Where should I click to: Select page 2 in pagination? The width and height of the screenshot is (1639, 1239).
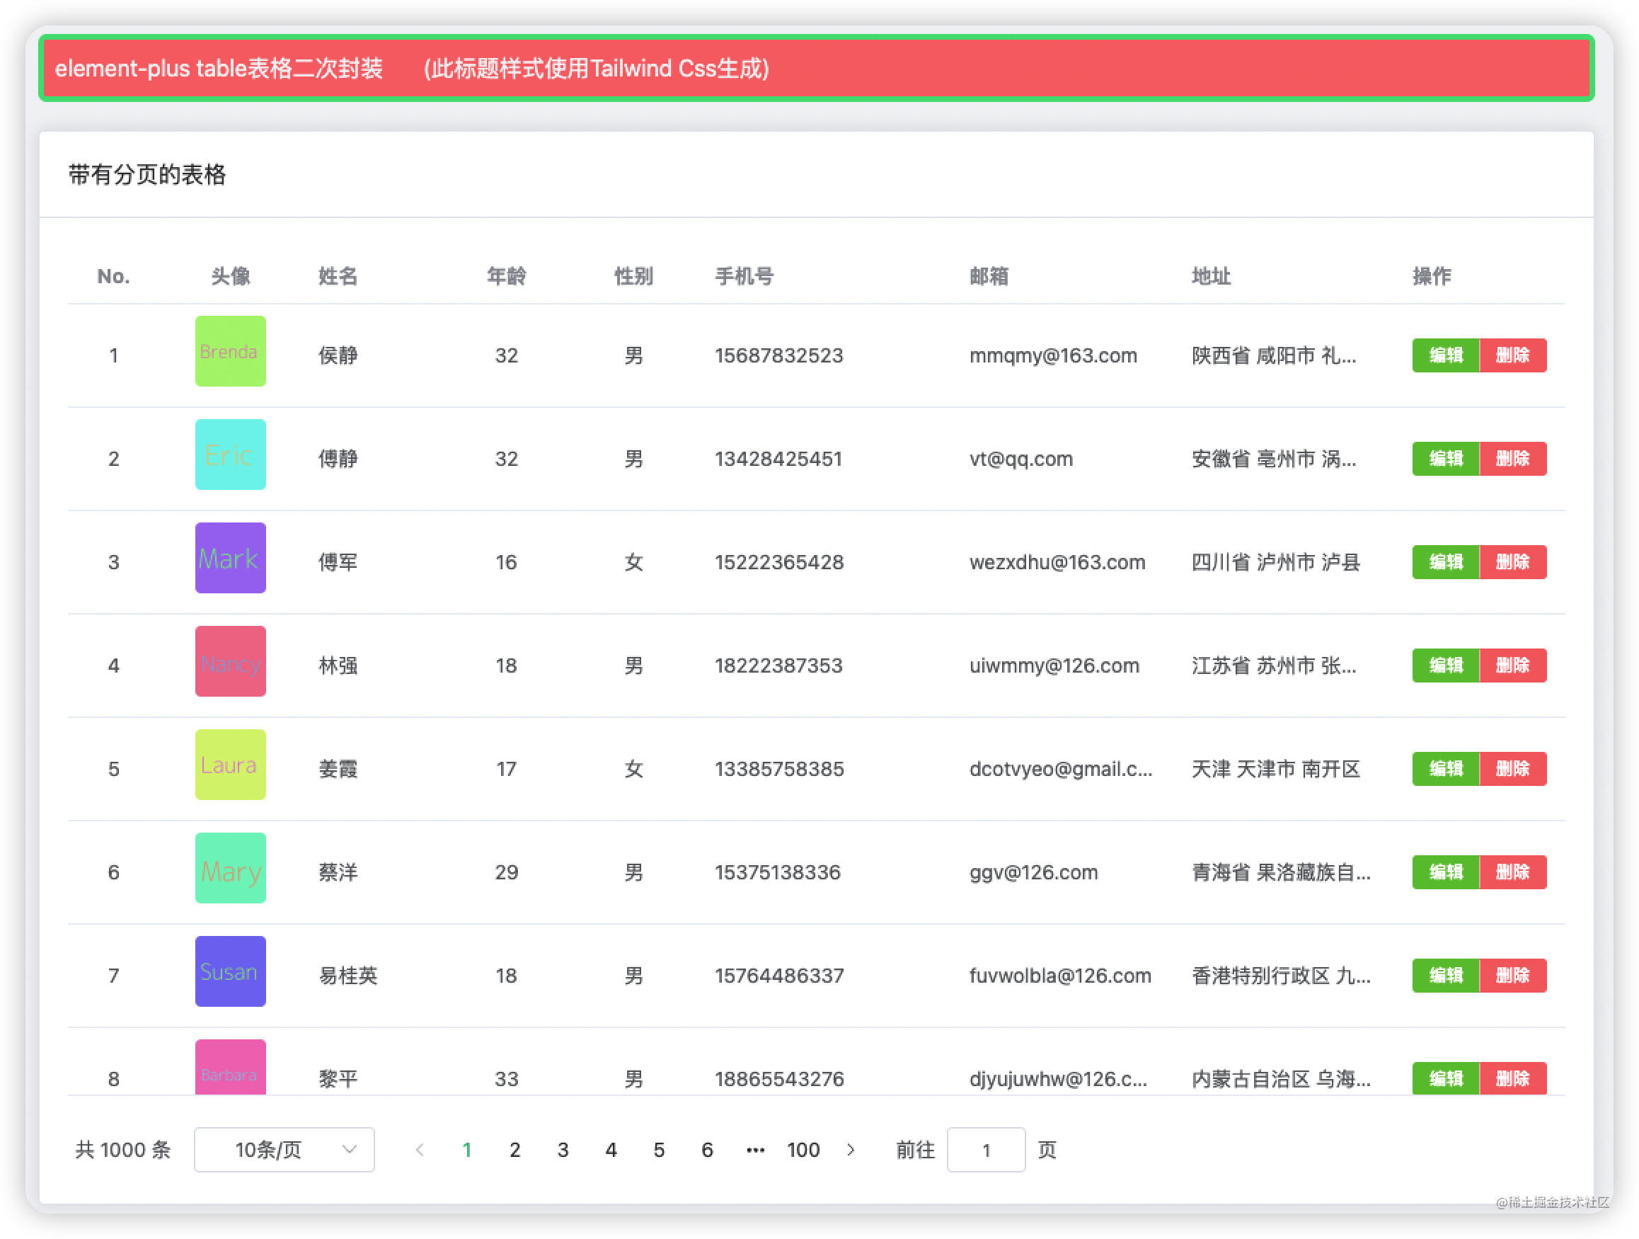tap(515, 1150)
